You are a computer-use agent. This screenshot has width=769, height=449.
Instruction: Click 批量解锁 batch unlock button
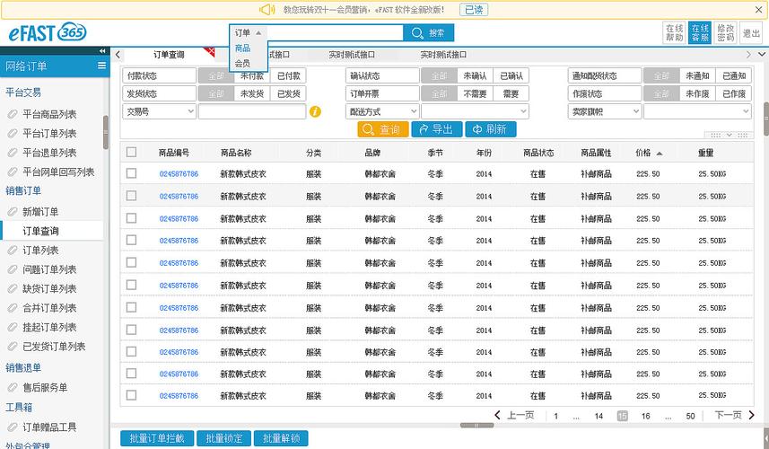pyautogui.click(x=281, y=438)
